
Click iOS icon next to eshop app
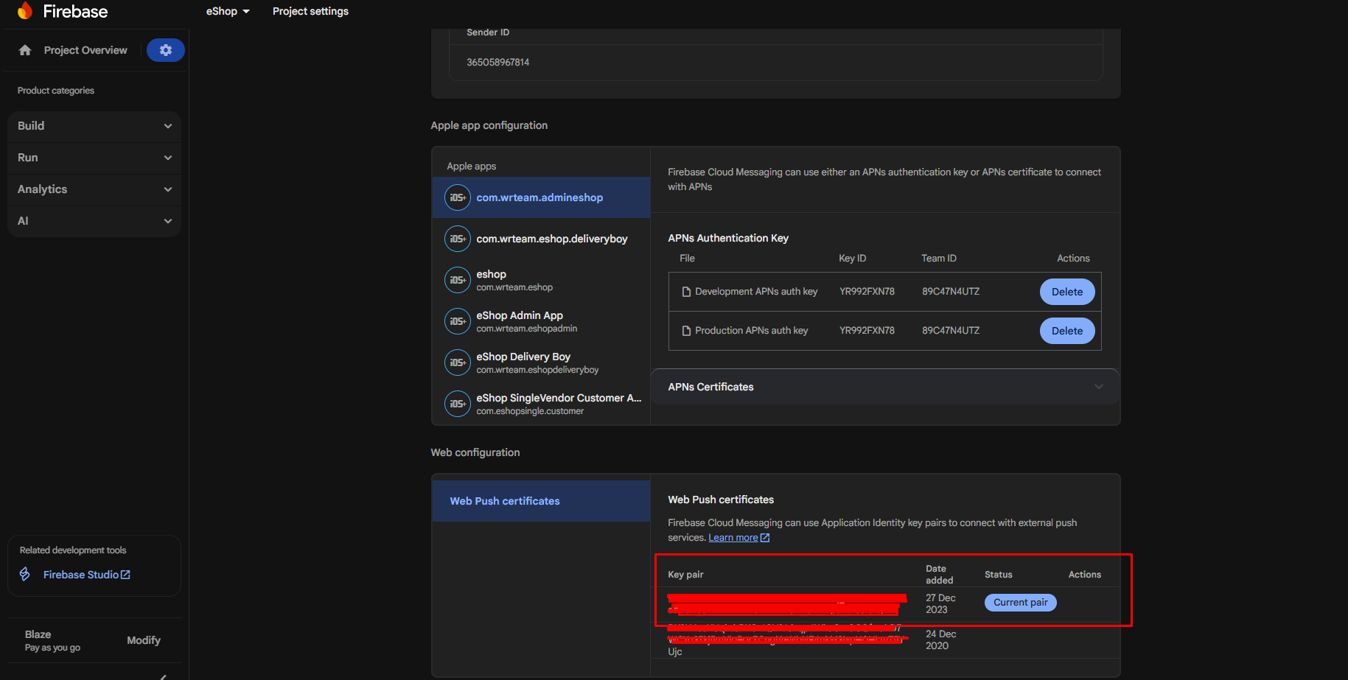(458, 280)
